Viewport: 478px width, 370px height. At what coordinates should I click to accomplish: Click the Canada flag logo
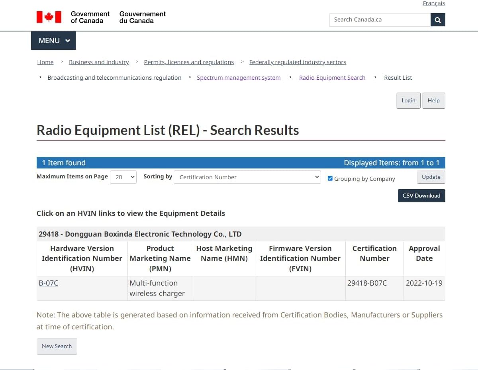49,17
